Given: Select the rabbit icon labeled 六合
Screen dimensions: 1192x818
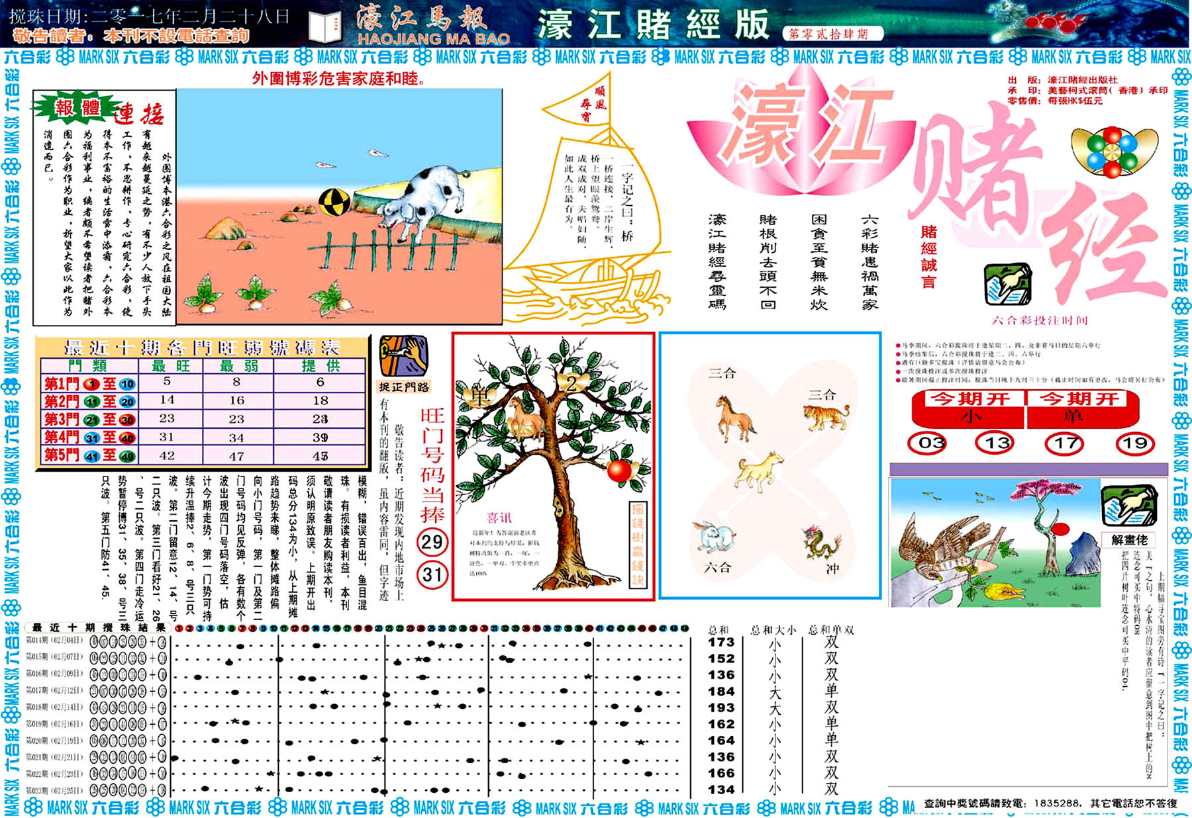Looking at the screenshot, I should pos(714,535).
